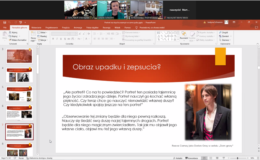This screenshot has height=160, width=260.
Task: Pick the star shape in shapes gallery
Action: click(x=175, y=39)
